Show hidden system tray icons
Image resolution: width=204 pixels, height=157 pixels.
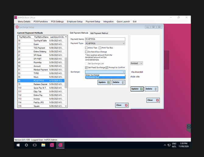coord(165,145)
